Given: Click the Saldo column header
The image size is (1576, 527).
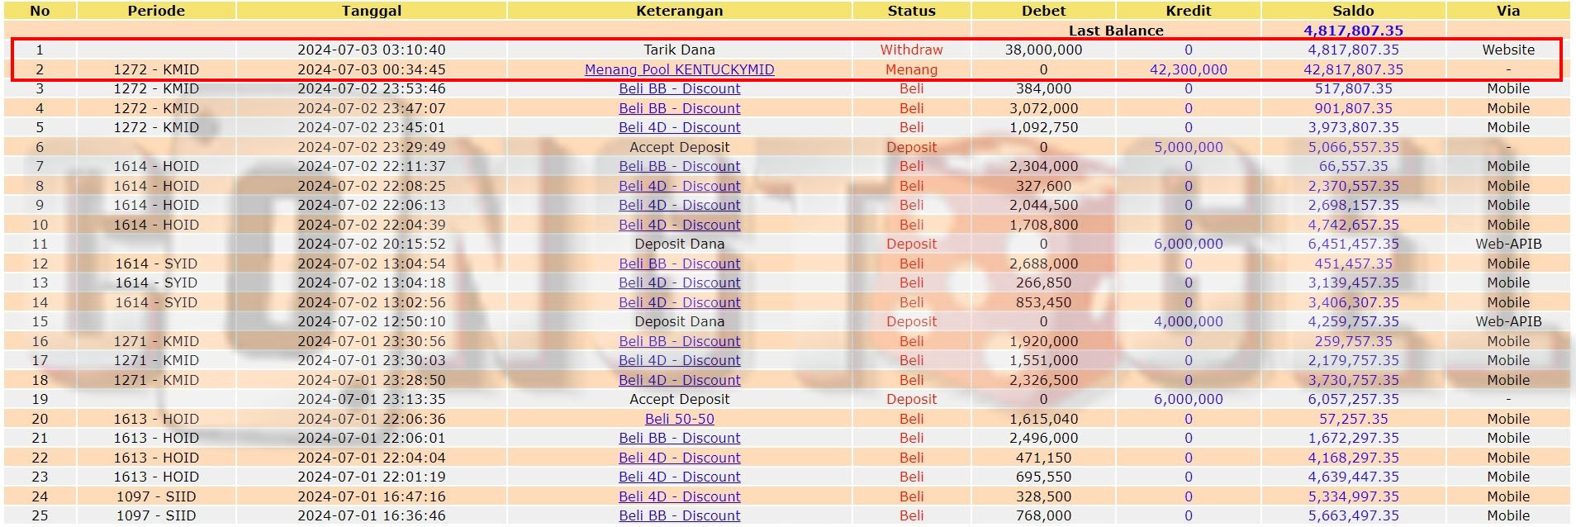Looking at the screenshot, I should (1353, 11).
